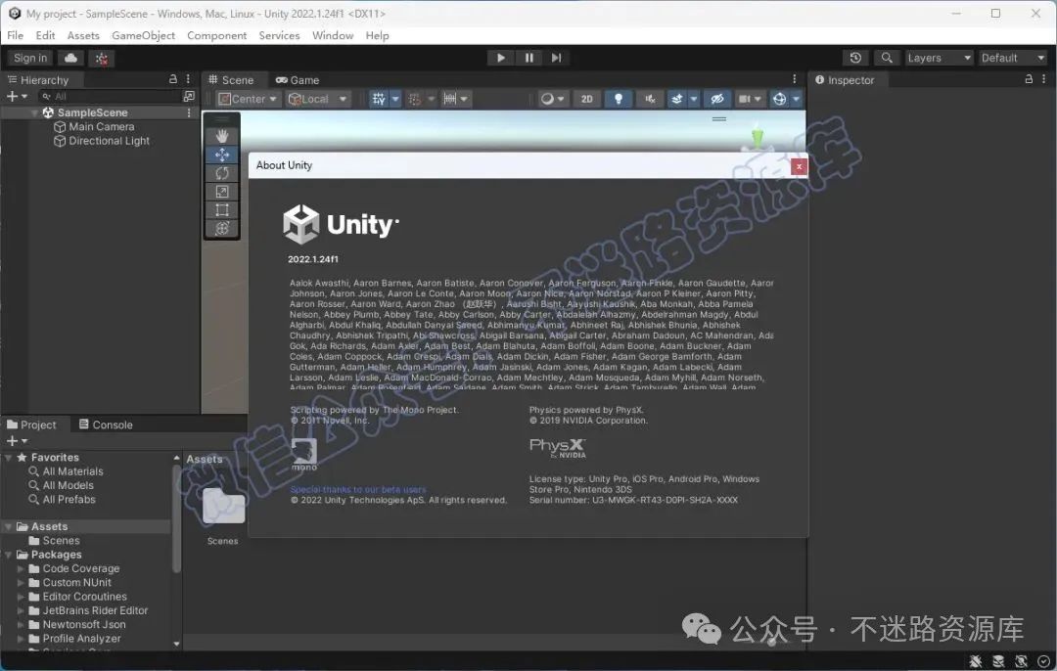
Task: Toggle grid snapping icon
Action: [x=415, y=99]
